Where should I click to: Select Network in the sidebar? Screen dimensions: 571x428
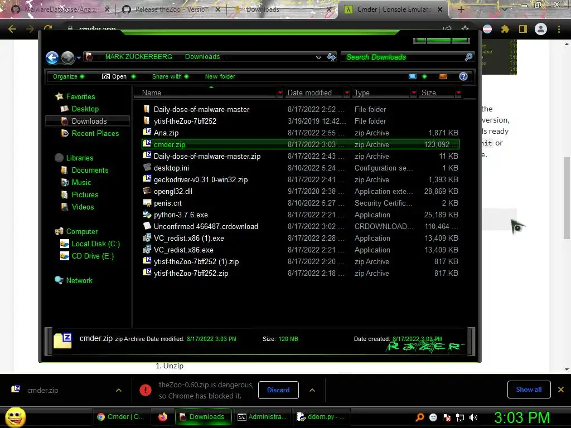[x=79, y=280]
